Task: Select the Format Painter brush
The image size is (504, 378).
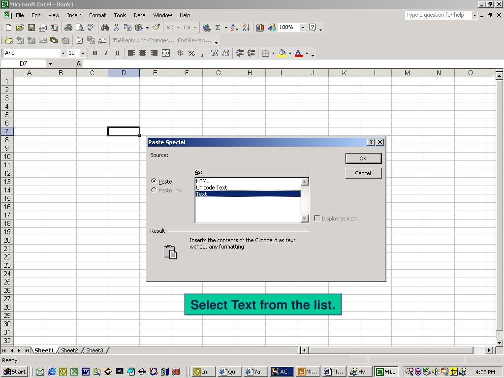Action: click(x=156, y=28)
